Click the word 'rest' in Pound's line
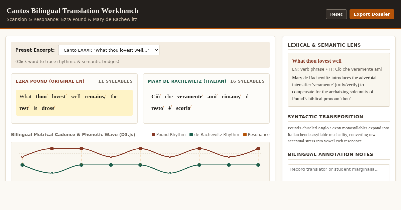The image size is (401, 210). pyautogui.click(x=24, y=108)
